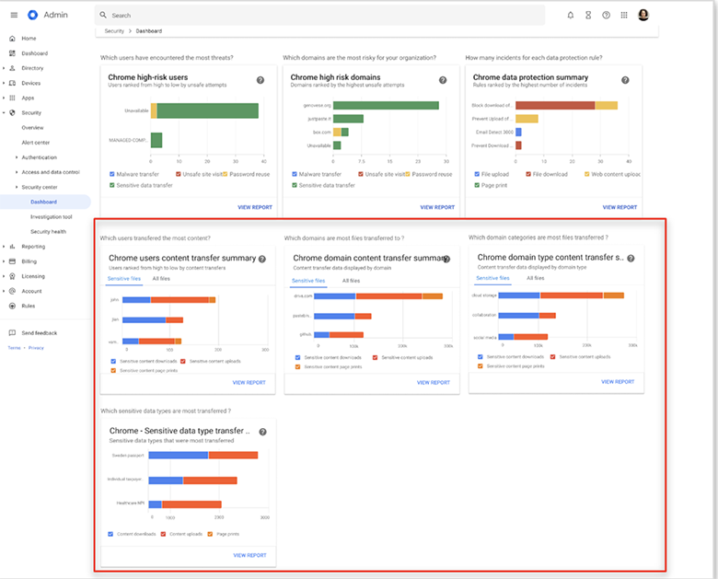718x579 pixels.
Task: View report for Chrome high risk domains
Action: point(437,207)
